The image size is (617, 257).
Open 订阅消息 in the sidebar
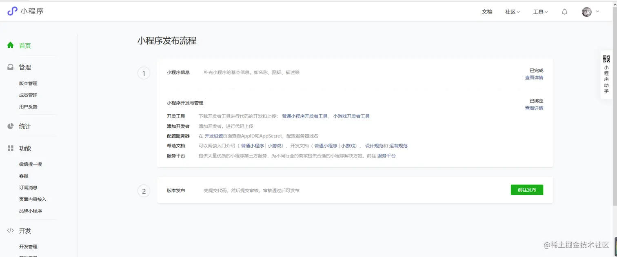pos(28,188)
